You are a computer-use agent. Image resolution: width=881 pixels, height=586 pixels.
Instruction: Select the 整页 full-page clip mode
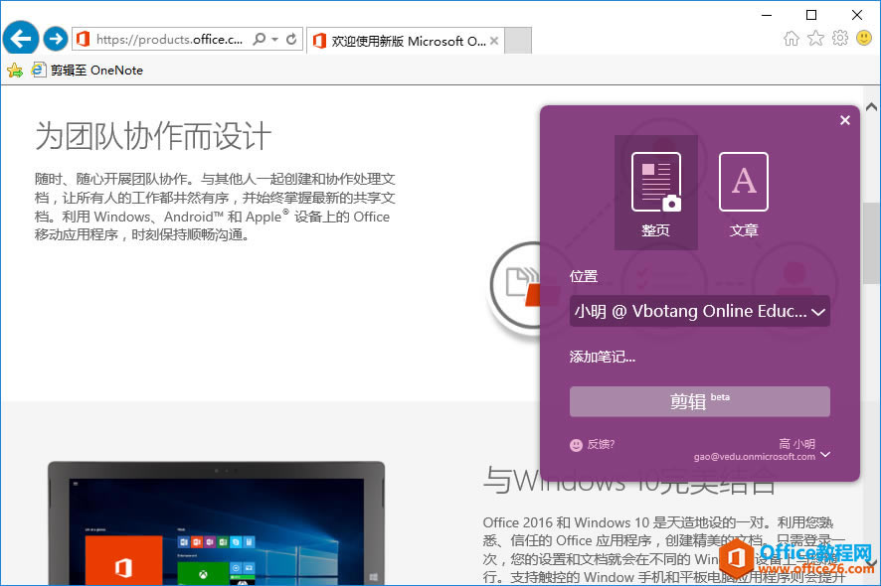point(655,184)
